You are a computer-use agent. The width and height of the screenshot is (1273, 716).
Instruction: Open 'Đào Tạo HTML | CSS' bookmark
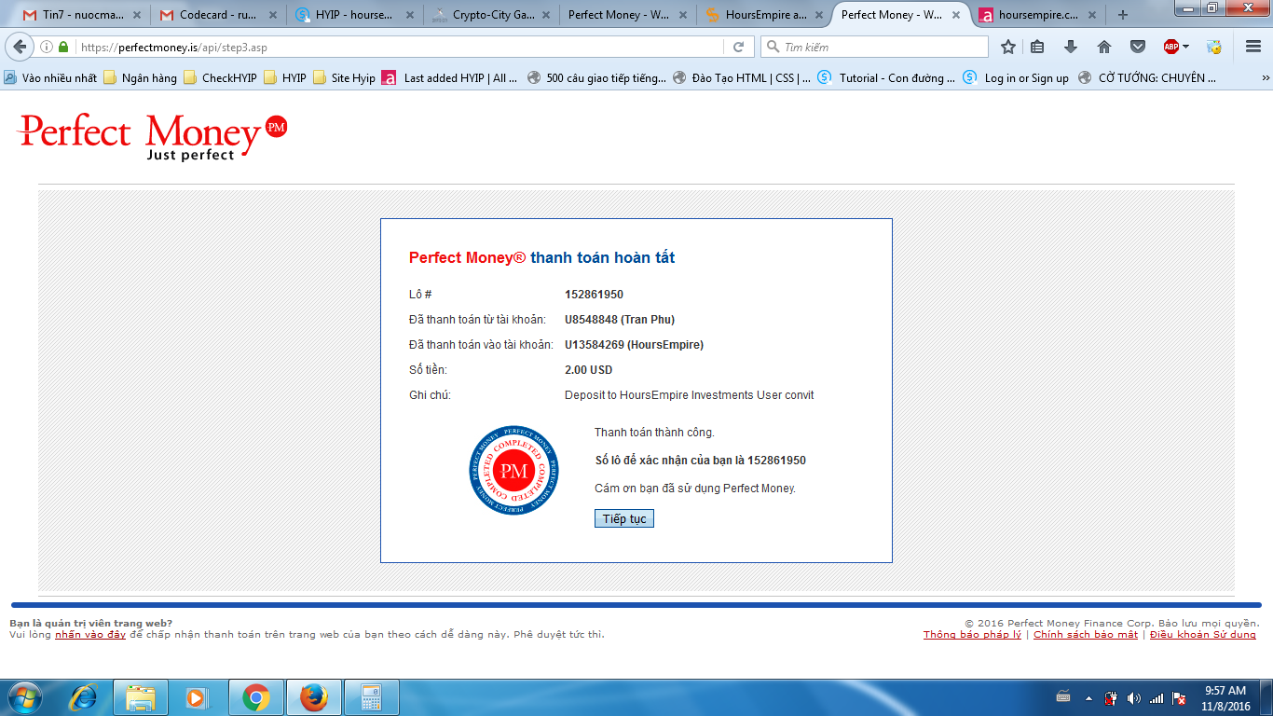(741, 78)
